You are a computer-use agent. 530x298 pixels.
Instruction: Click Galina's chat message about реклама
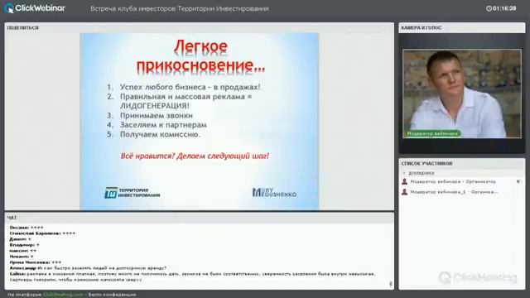coord(192,276)
